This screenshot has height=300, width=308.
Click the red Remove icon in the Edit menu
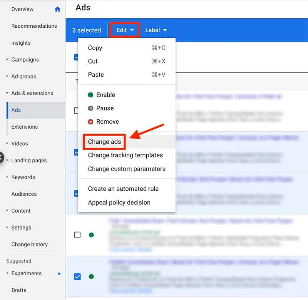tap(90, 122)
